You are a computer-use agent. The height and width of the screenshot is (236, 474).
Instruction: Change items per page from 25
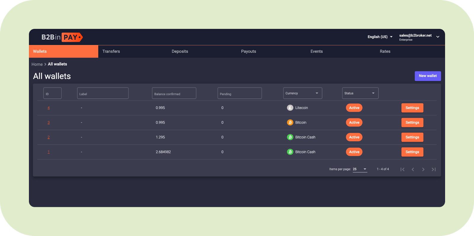360,169
